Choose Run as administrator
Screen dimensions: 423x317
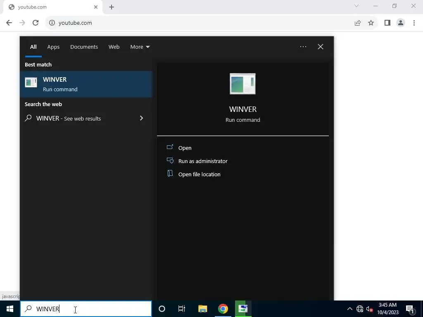pyautogui.click(x=202, y=161)
